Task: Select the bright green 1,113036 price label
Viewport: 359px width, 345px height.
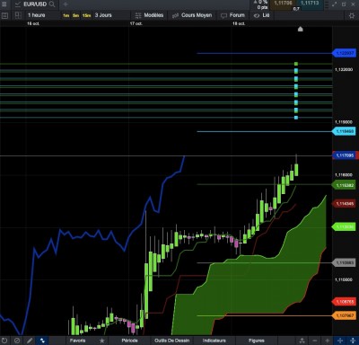Action: click(345, 227)
